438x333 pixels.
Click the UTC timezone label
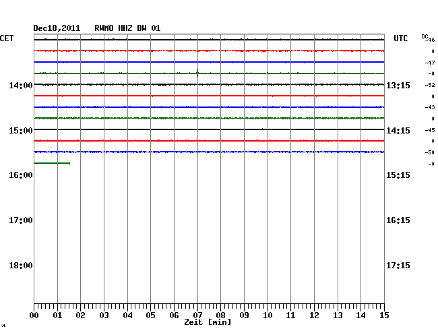coord(400,38)
